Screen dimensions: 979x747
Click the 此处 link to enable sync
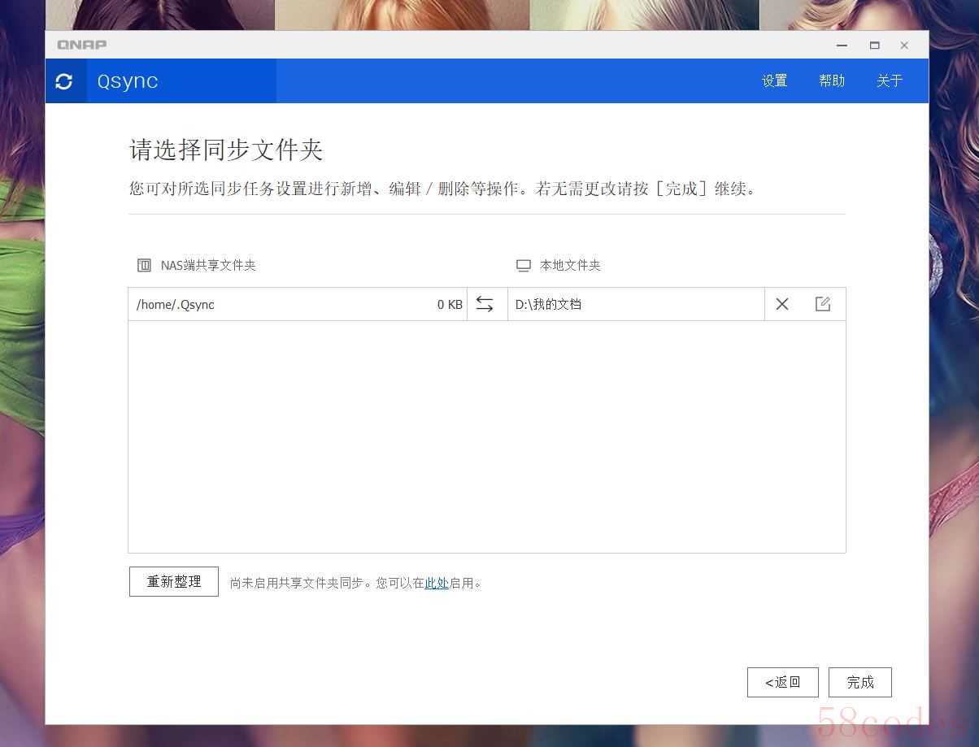pyautogui.click(x=437, y=583)
